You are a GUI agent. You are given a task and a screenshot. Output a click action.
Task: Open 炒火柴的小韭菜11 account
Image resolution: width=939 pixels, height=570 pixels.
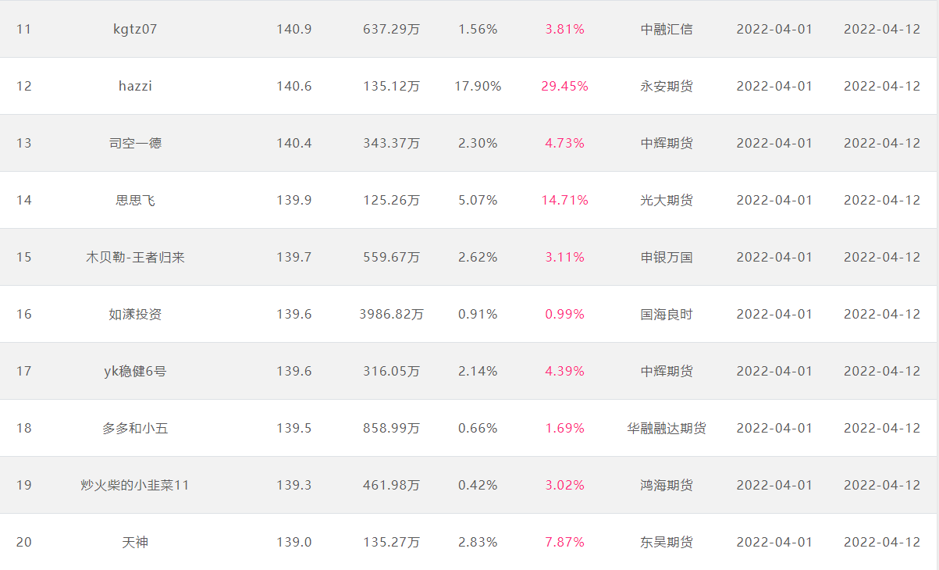click(x=135, y=485)
